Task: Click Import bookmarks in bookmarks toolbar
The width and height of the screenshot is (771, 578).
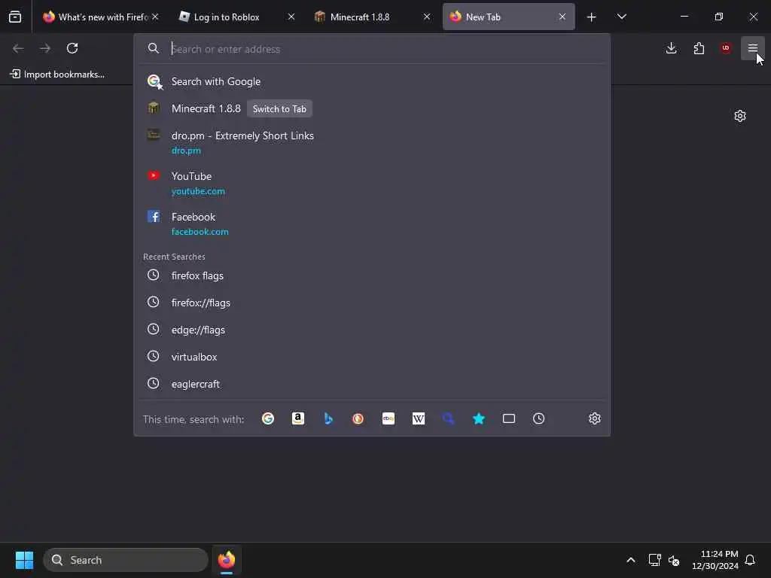Action: click(x=57, y=75)
